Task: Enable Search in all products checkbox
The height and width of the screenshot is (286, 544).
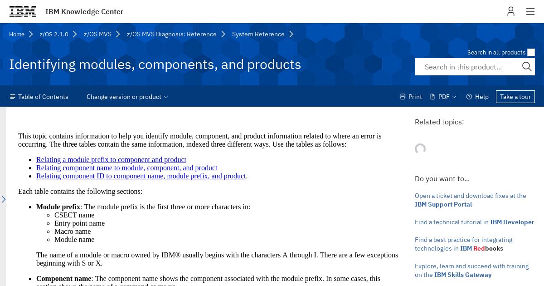Action: point(531,53)
